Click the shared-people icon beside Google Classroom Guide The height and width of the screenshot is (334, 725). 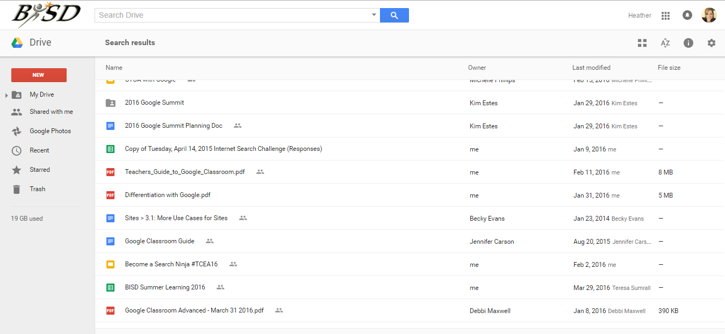[x=210, y=241]
